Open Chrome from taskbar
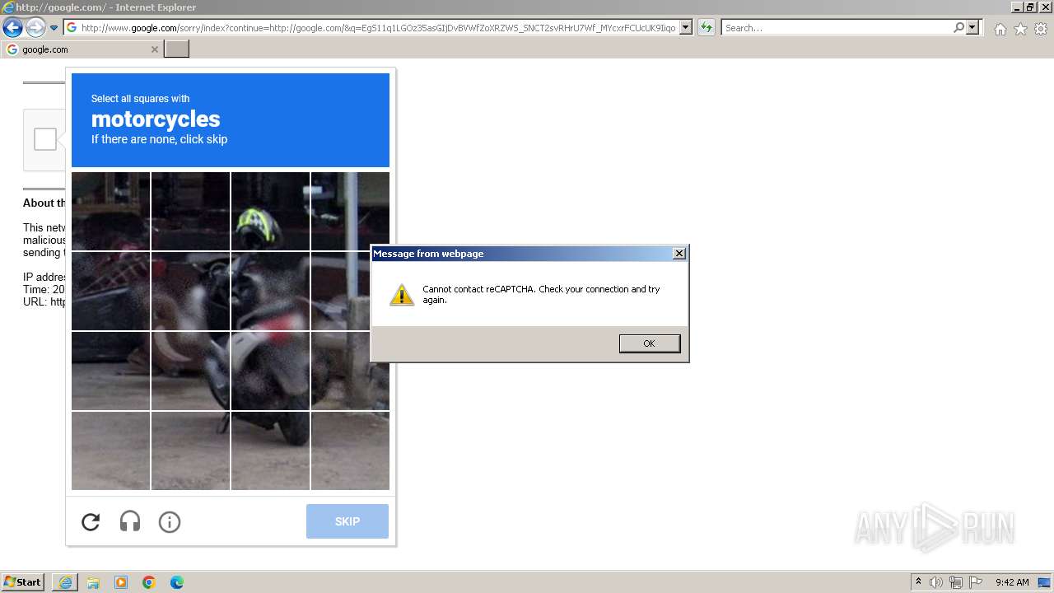Viewport: 1054px width, 593px height. point(149,582)
